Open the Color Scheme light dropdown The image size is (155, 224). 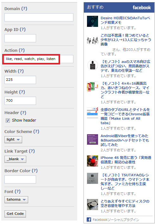click(x=13, y=140)
